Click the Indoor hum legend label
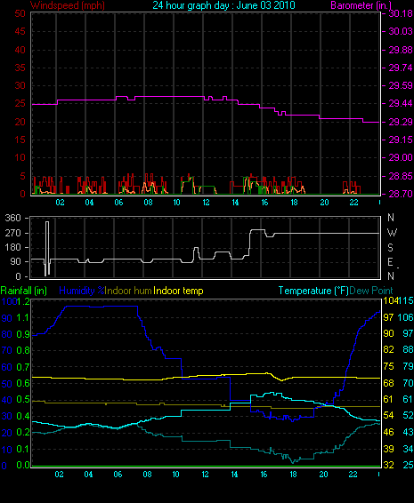 click(128, 291)
